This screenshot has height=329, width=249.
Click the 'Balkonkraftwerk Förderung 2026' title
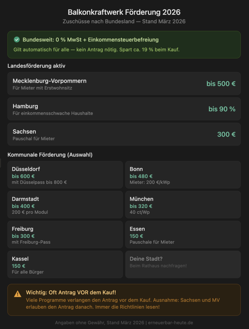coord(124,12)
